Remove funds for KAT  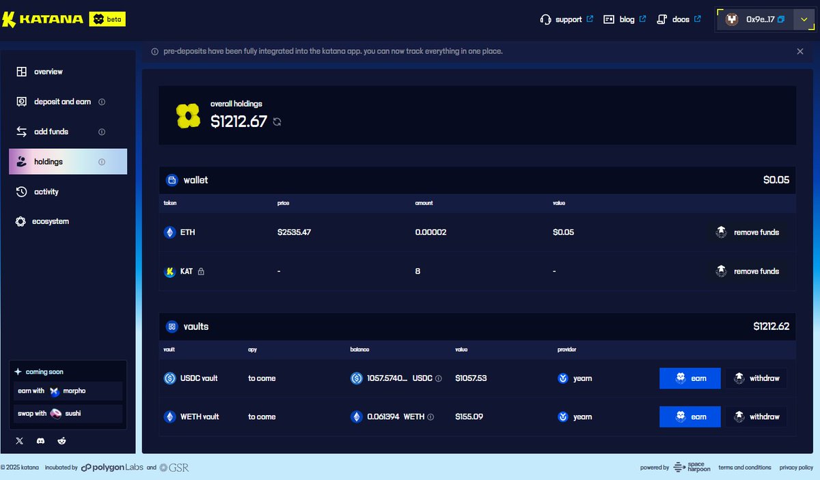pos(747,271)
